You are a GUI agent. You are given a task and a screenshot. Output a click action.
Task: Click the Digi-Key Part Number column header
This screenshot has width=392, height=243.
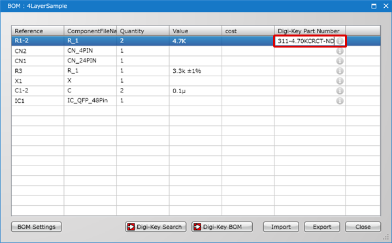tap(310, 31)
